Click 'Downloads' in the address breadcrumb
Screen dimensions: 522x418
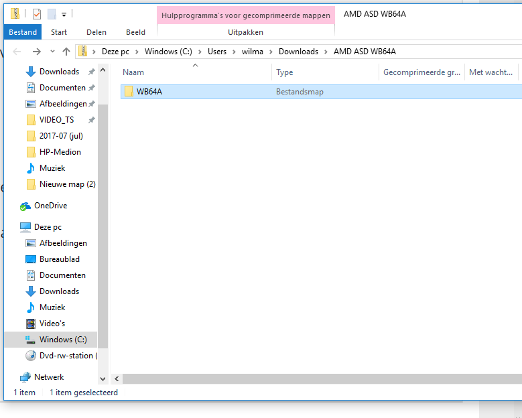point(298,52)
